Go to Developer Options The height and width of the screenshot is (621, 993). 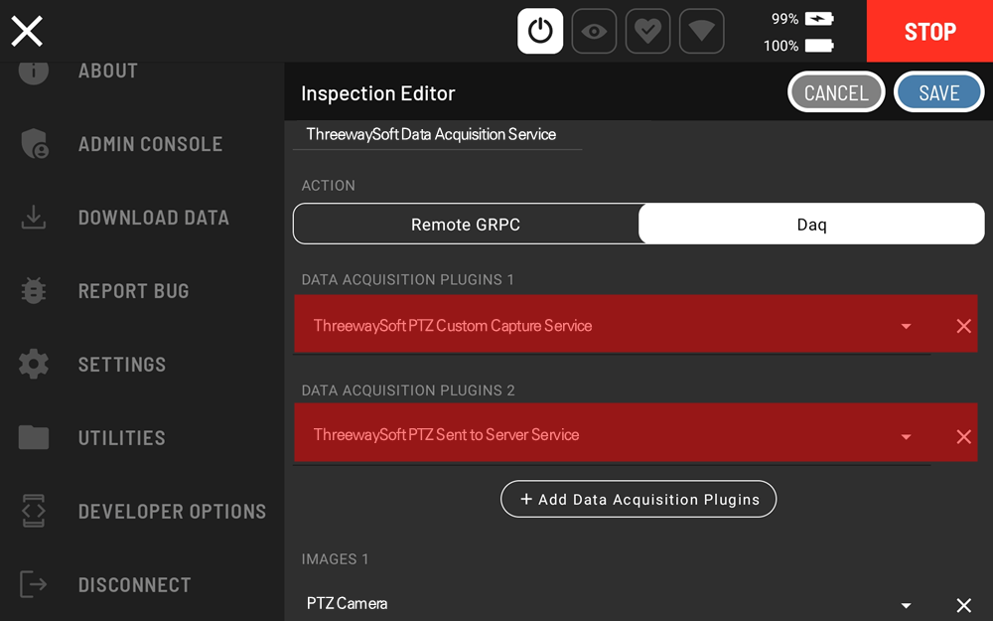[x=172, y=512]
